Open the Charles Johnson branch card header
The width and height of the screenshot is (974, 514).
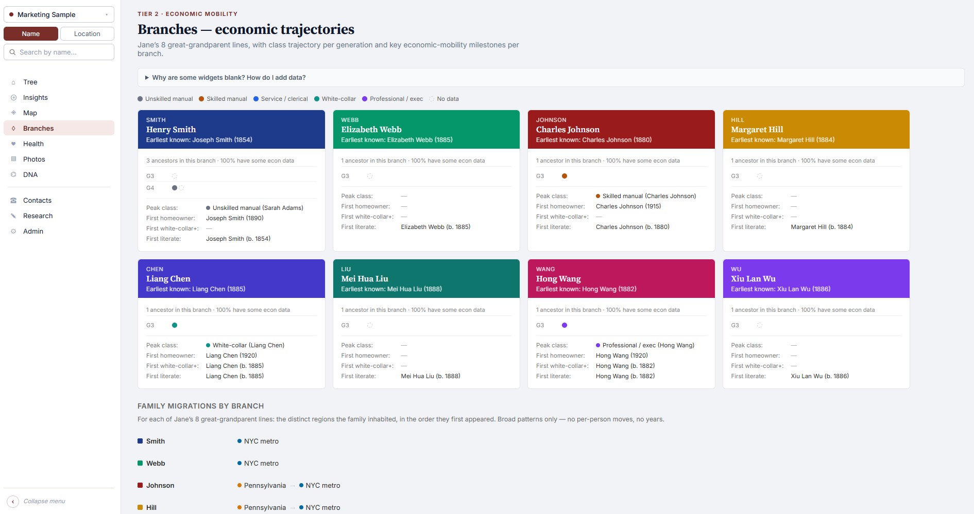[x=621, y=130]
